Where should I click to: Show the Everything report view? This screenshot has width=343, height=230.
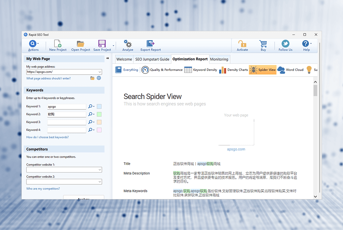(127, 70)
